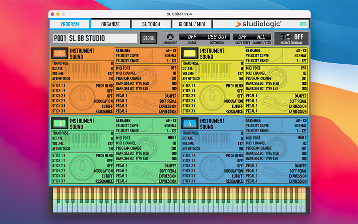Click zone 3 INSTRUMENT SOUND label
The width and height of the screenshot is (358, 224).
coord(82,123)
